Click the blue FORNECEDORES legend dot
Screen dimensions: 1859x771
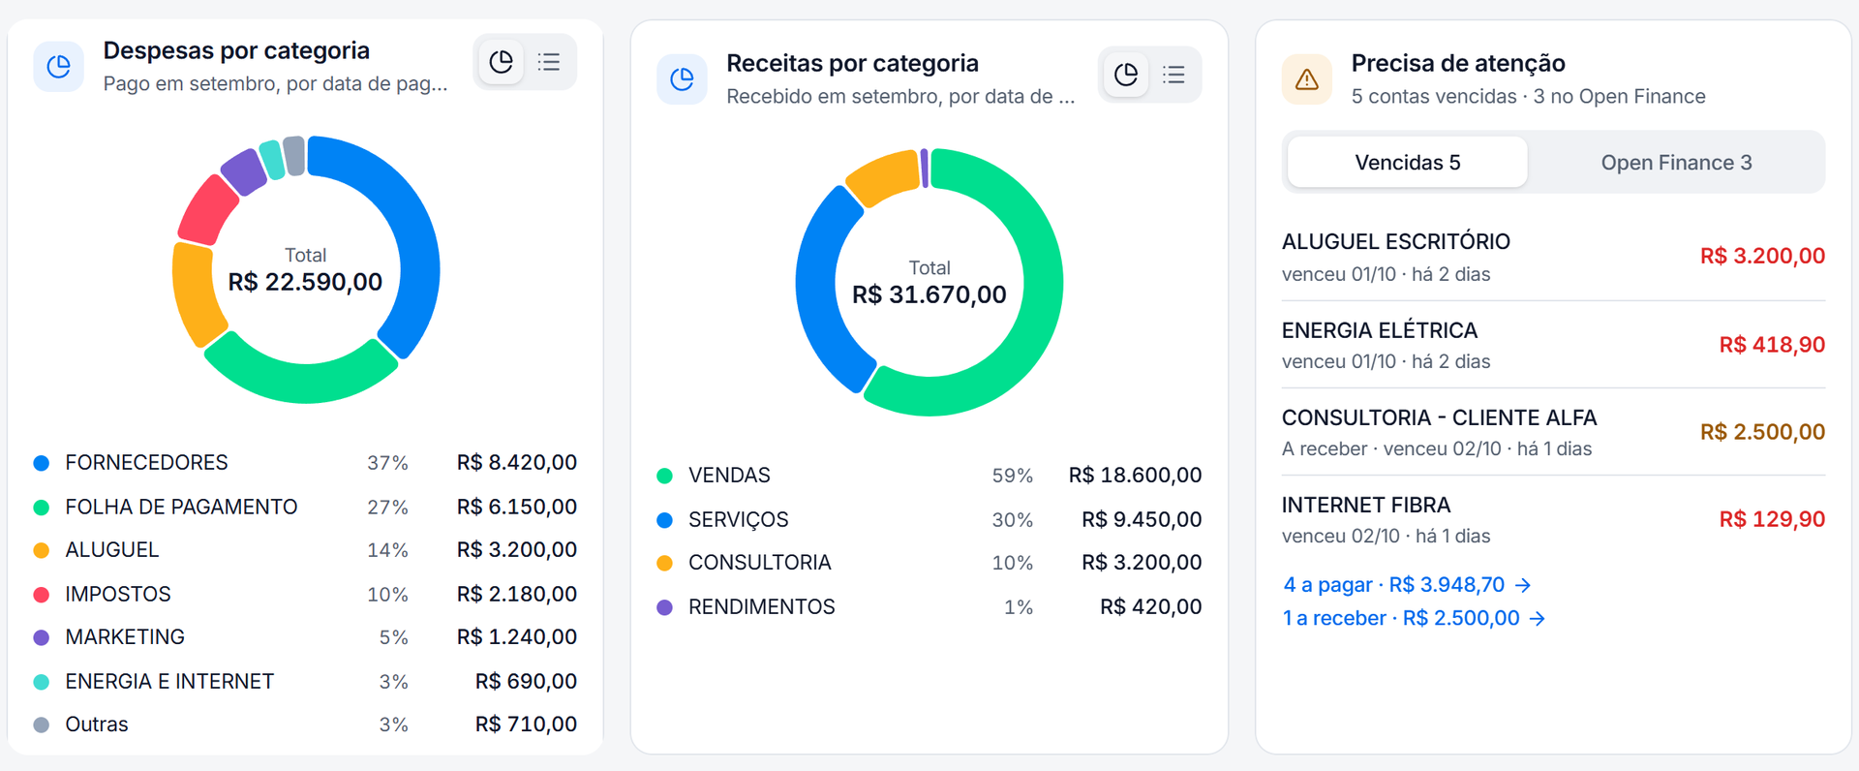[42, 463]
